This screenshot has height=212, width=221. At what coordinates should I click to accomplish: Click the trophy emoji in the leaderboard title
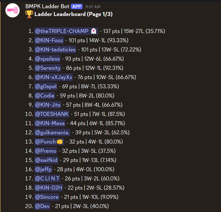(29, 14)
